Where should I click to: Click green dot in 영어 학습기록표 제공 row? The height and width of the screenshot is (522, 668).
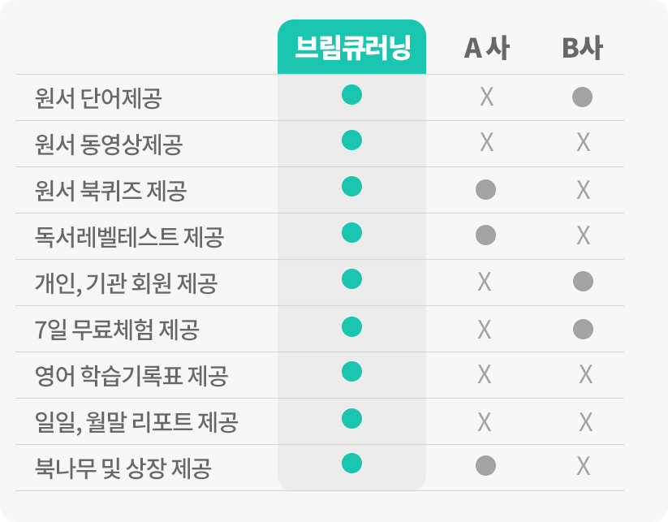tap(352, 371)
